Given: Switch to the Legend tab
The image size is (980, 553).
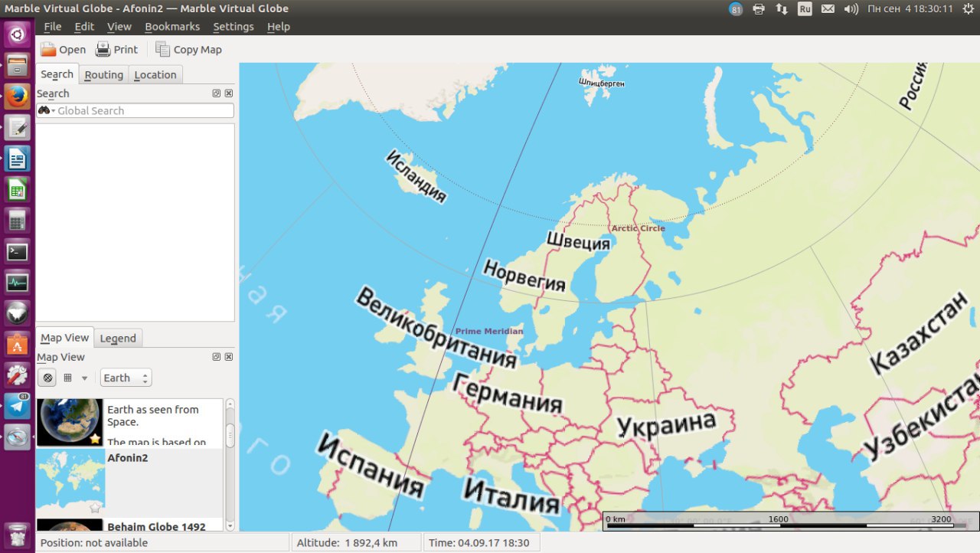Looking at the screenshot, I should pos(118,338).
